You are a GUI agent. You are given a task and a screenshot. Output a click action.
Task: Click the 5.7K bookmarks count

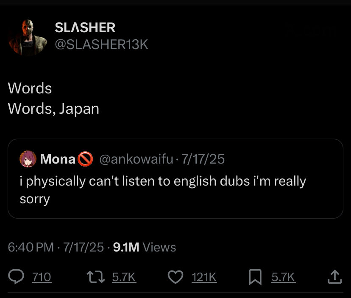[283, 277]
